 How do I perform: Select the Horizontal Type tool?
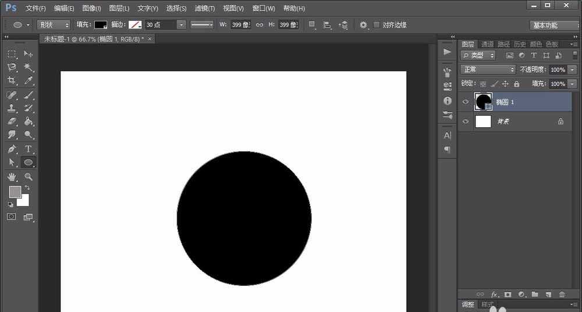(28, 149)
